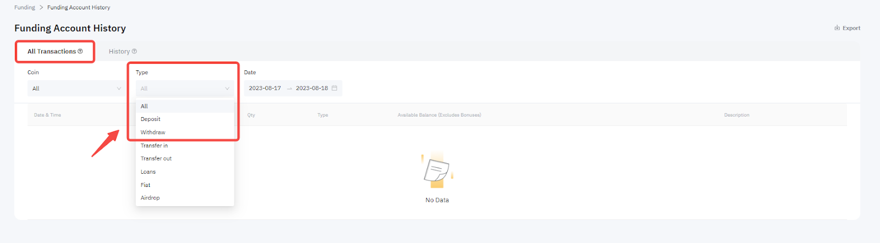The image size is (880, 243).
Task: Click the Funding breadcrumb link
Action: (25, 7)
